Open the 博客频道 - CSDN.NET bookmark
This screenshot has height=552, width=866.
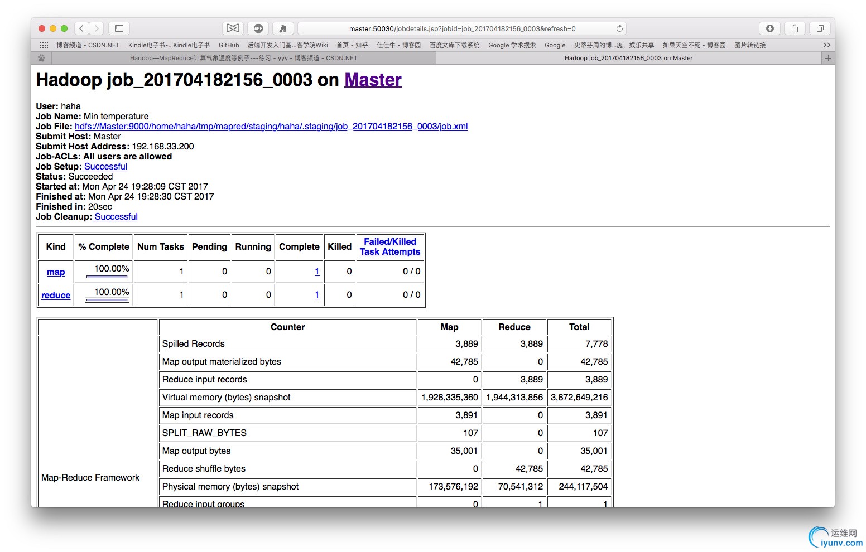(x=88, y=45)
